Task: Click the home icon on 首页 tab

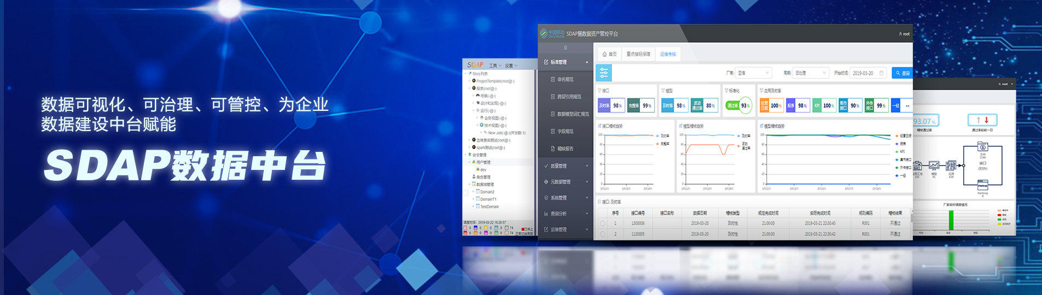Action: click(x=604, y=54)
